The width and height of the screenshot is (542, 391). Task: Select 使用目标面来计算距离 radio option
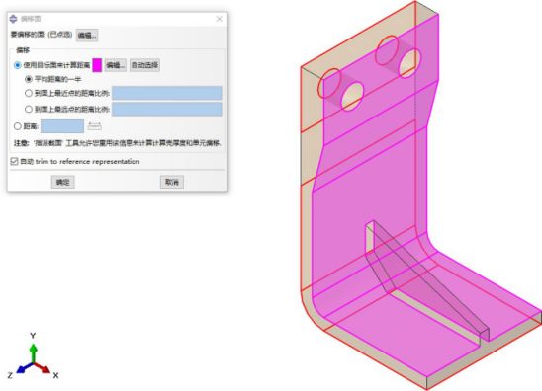click(x=17, y=65)
